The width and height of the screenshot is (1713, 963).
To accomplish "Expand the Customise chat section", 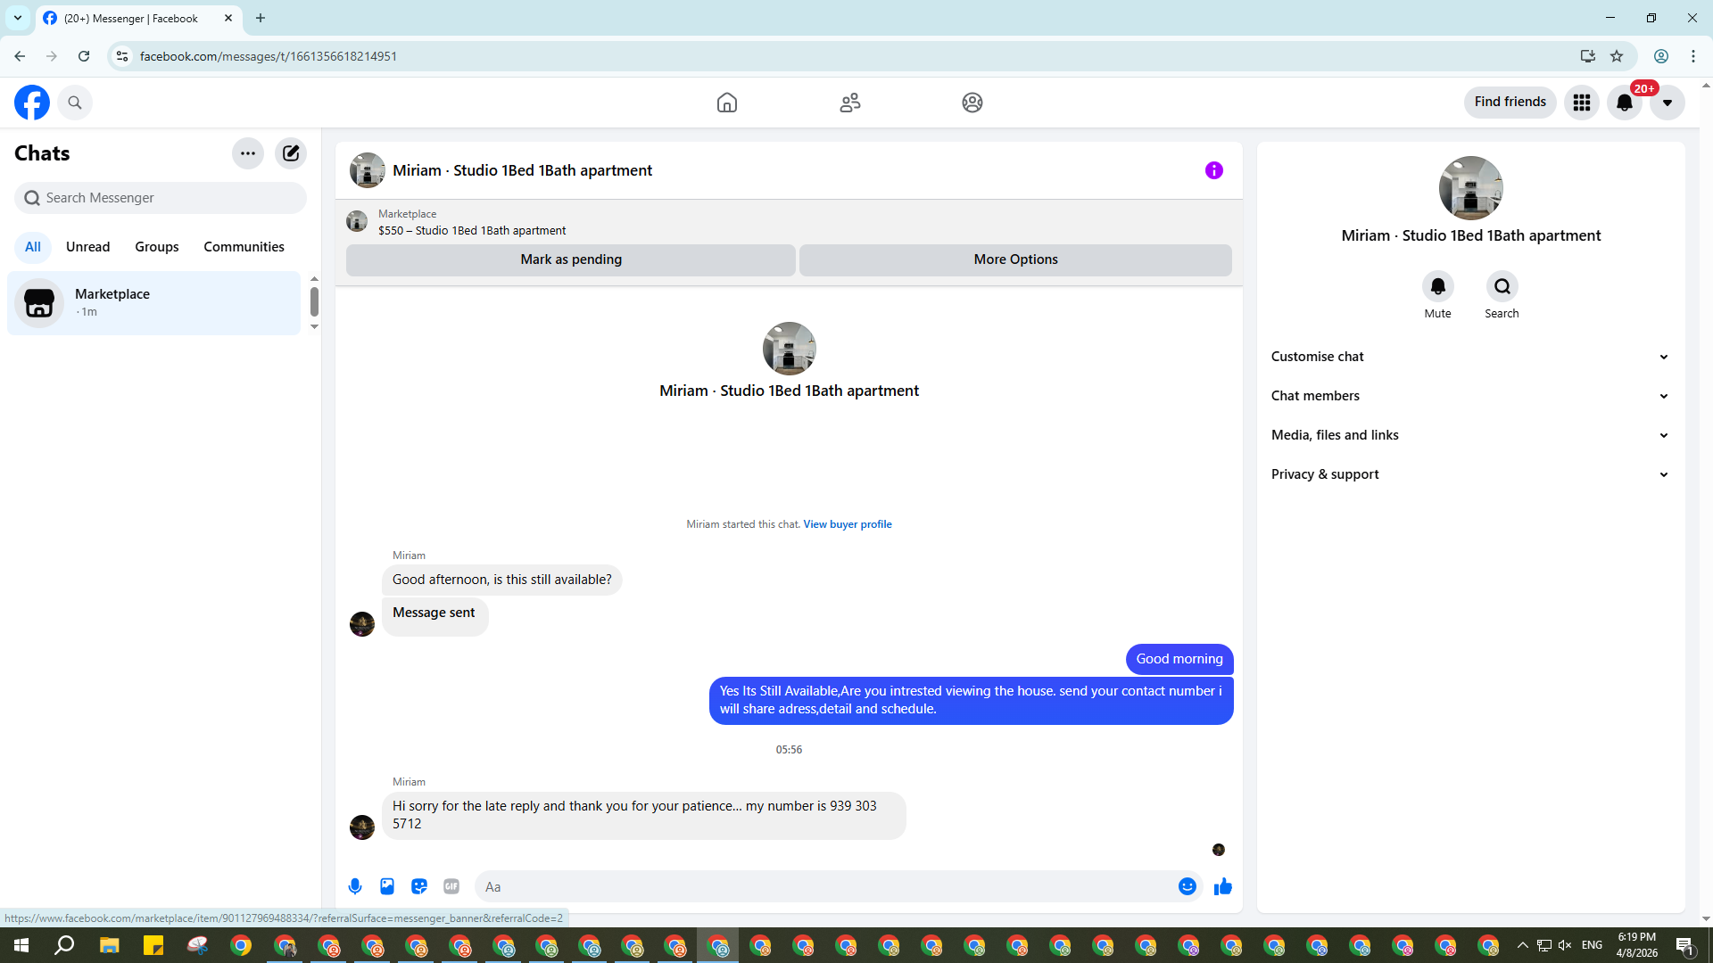I will [1469, 357].
